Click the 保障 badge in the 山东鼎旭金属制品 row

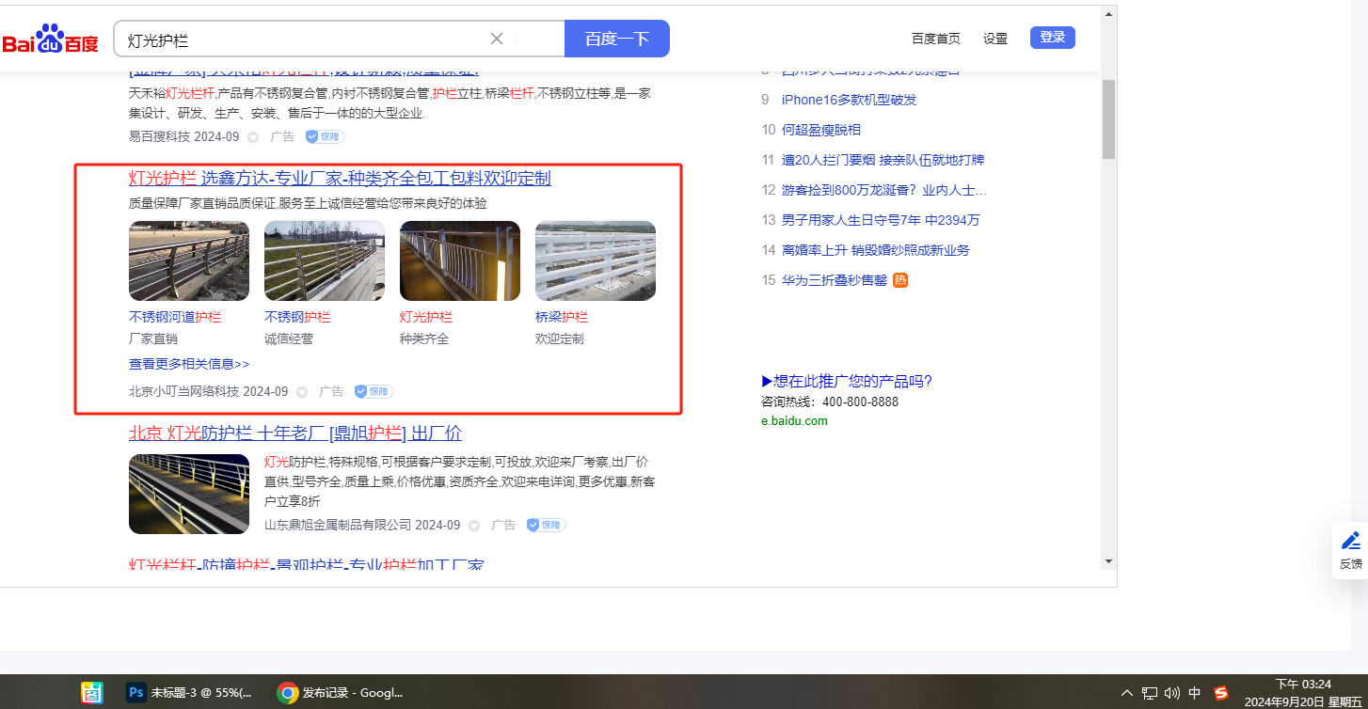click(x=546, y=525)
